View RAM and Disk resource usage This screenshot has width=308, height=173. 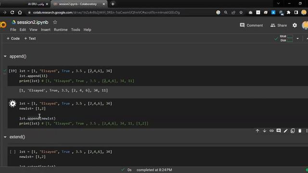286,38
